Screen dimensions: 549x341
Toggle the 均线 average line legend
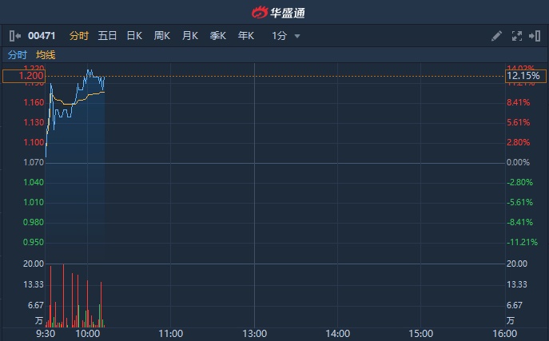pos(46,55)
